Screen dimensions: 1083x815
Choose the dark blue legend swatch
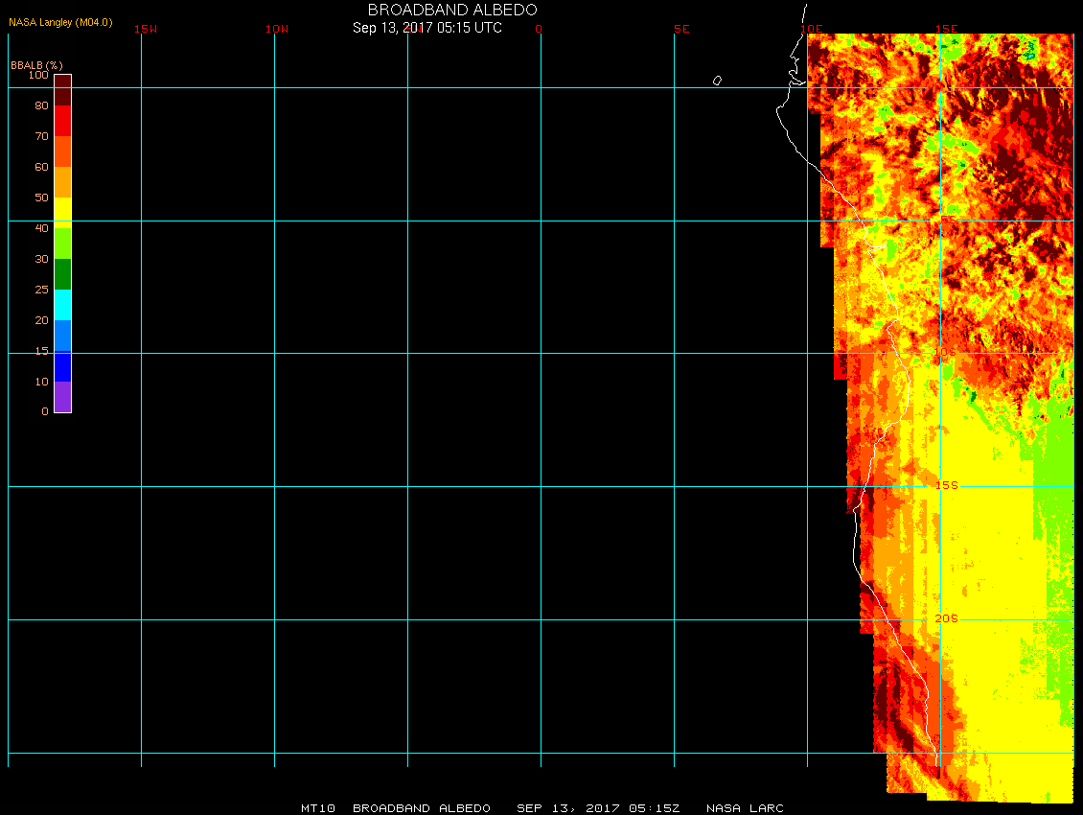[x=62, y=366]
